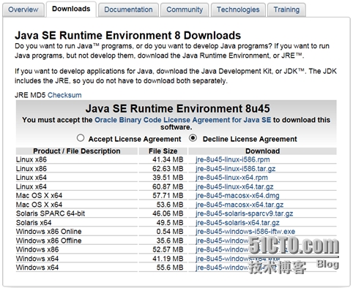
Task: Click the Java SE Runtime Environment 8 Downloads title
Action: click(127, 35)
